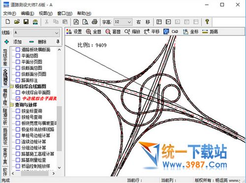Collapse the 项目综合线路图 folder
The image size is (246, 183).
[12, 86]
